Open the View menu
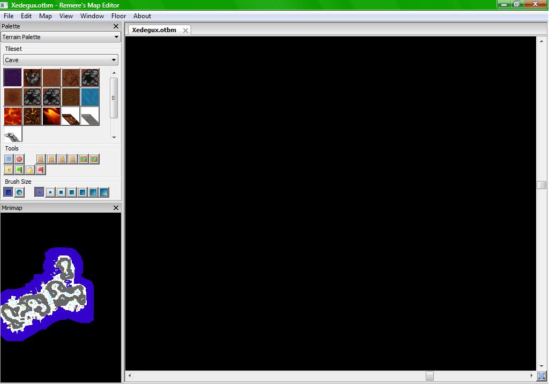Screen dimensions: 549x384 tap(66, 16)
